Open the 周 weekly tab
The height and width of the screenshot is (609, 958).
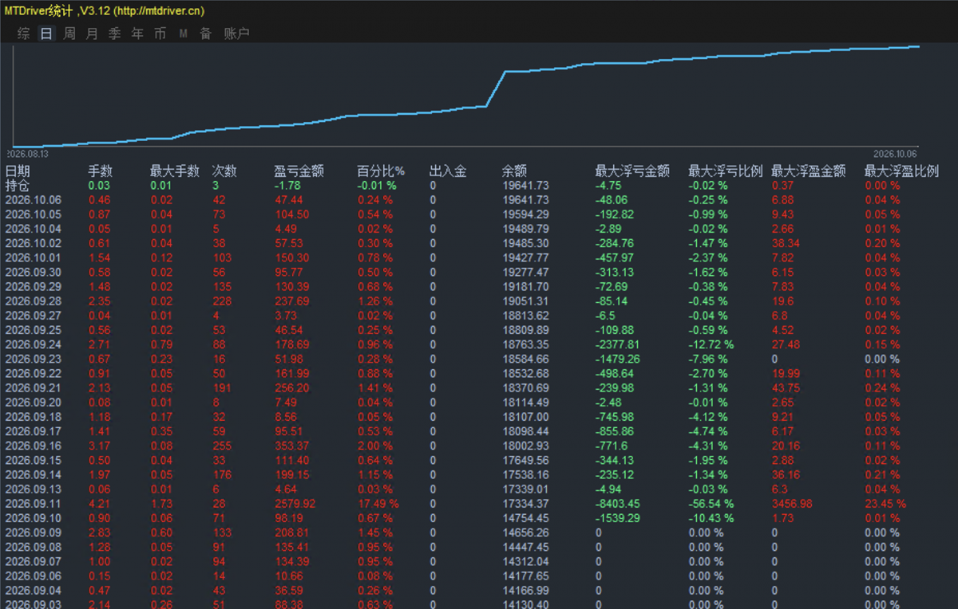(69, 33)
